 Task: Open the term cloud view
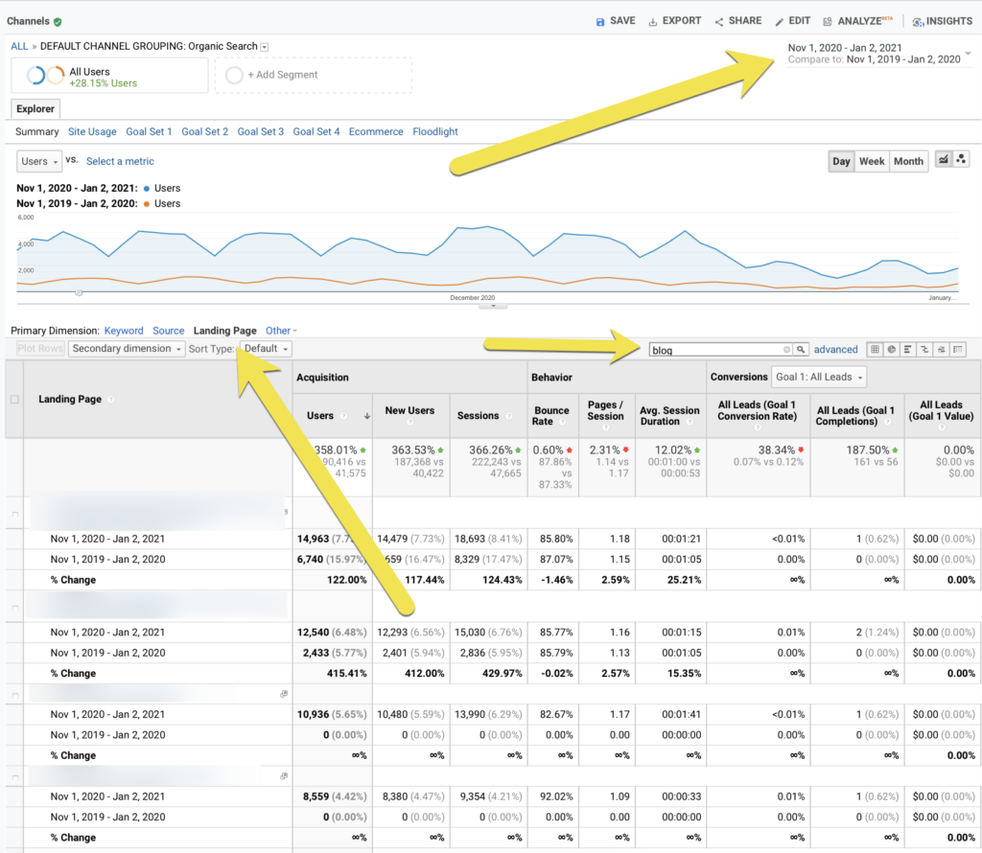[942, 349]
